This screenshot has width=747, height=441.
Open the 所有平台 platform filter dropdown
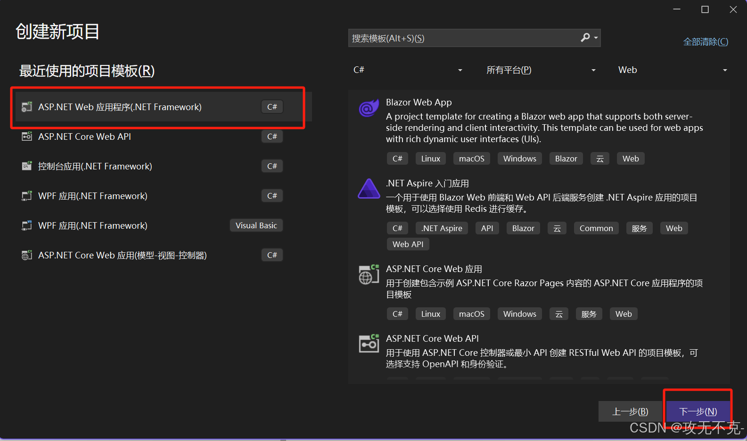[x=541, y=70]
